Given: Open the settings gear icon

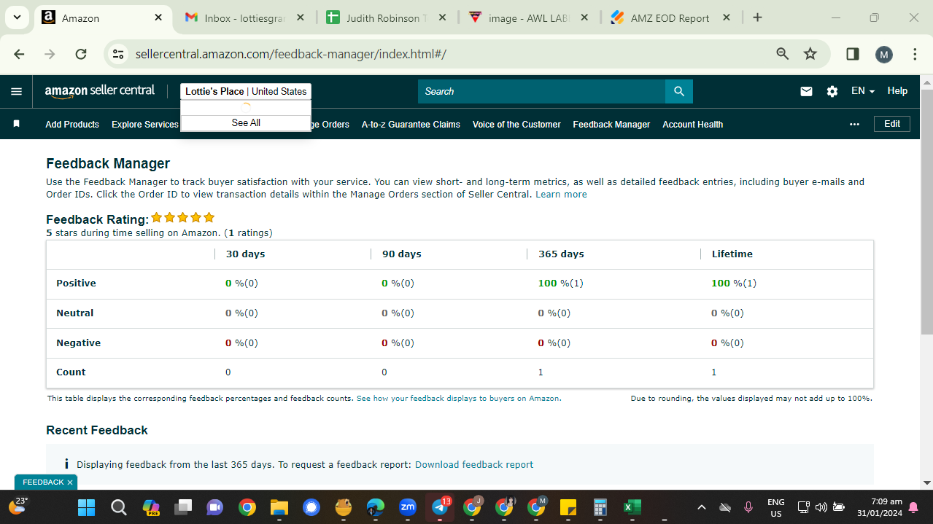Looking at the screenshot, I should tap(832, 91).
